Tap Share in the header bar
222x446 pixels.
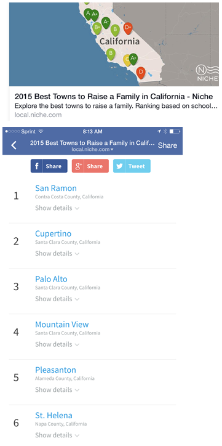[x=167, y=145]
